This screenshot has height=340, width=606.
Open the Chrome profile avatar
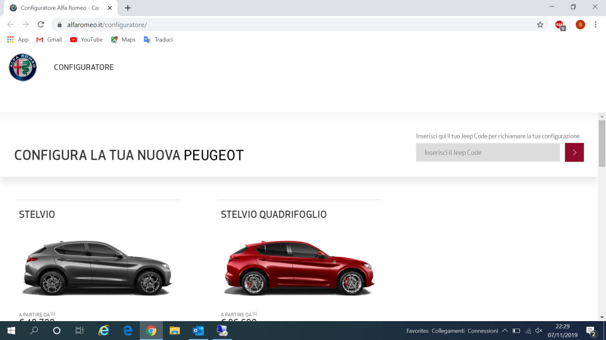[580, 25]
